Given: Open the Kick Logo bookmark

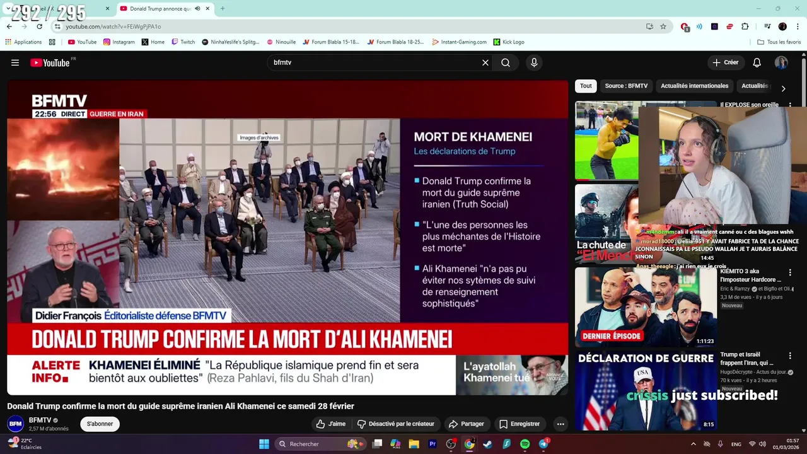Looking at the screenshot, I should pyautogui.click(x=509, y=42).
